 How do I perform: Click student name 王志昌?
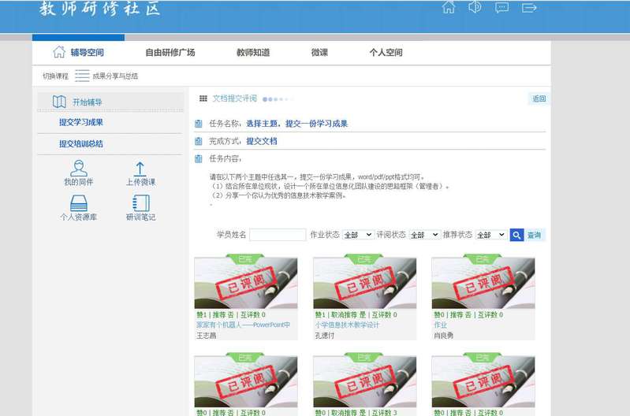207,336
